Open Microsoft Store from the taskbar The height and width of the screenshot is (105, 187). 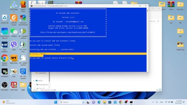point(110,102)
